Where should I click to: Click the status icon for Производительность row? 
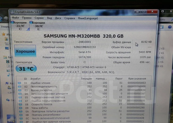[19, 87]
